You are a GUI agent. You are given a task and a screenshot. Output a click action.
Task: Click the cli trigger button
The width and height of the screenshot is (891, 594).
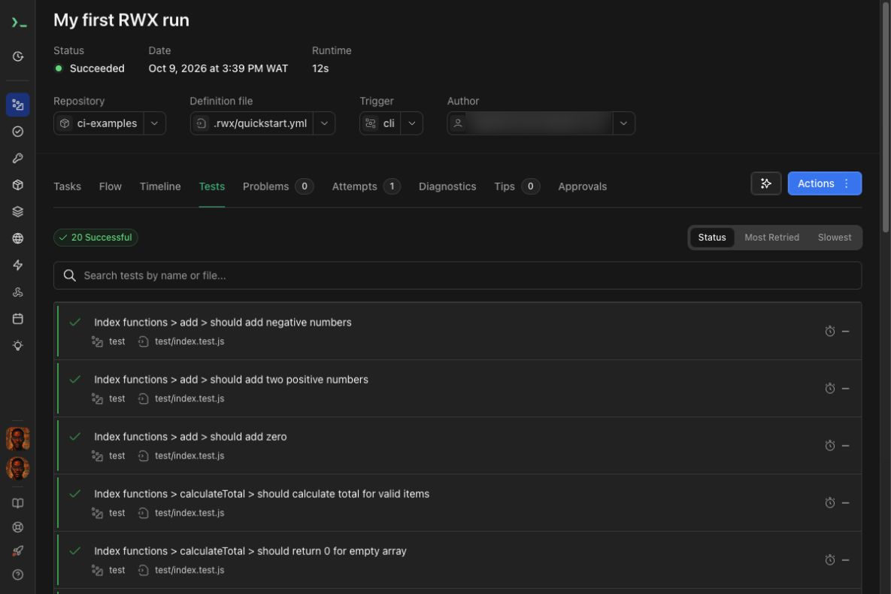pos(380,123)
